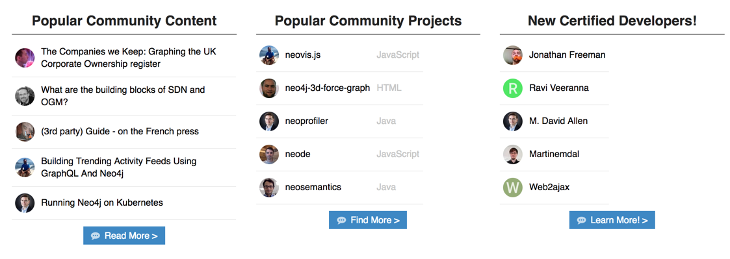Click avatar beside the UK Corporate Ownership article
The width and height of the screenshot is (730, 259).
pos(25,58)
